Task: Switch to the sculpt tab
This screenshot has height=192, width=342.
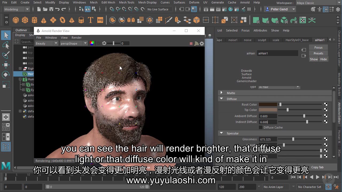Action: click(x=262, y=40)
